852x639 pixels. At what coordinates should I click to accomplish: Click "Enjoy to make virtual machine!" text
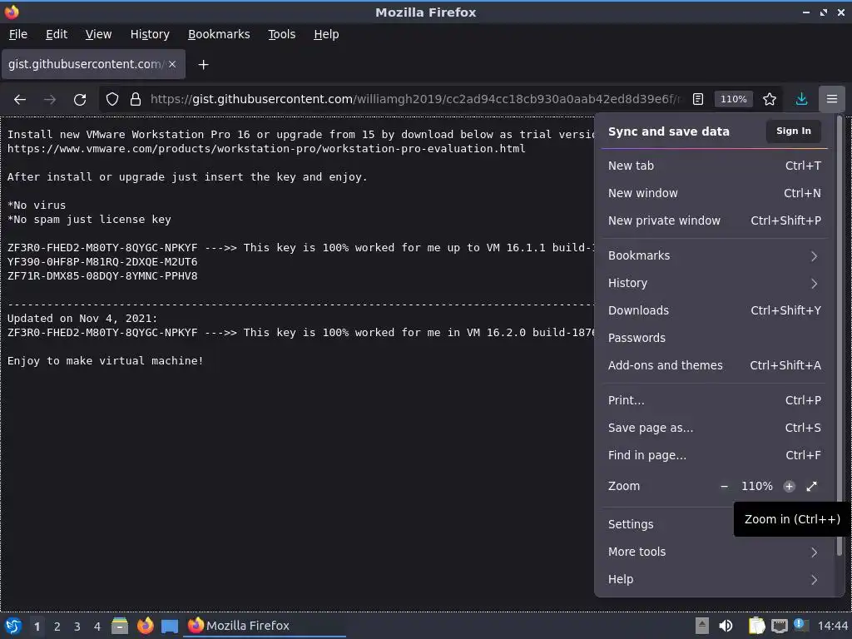point(106,361)
